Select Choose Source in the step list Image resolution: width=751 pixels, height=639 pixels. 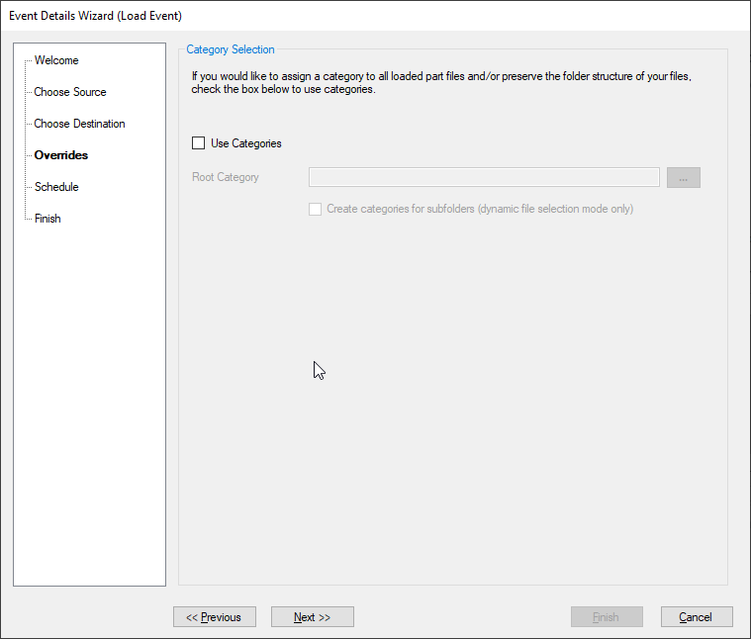[70, 92]
